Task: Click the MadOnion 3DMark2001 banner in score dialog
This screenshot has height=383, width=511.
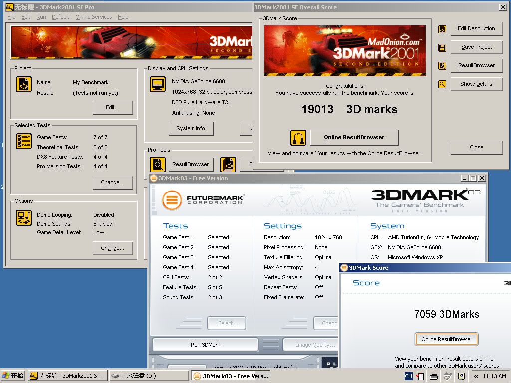Action: click(x=345, y=50)
